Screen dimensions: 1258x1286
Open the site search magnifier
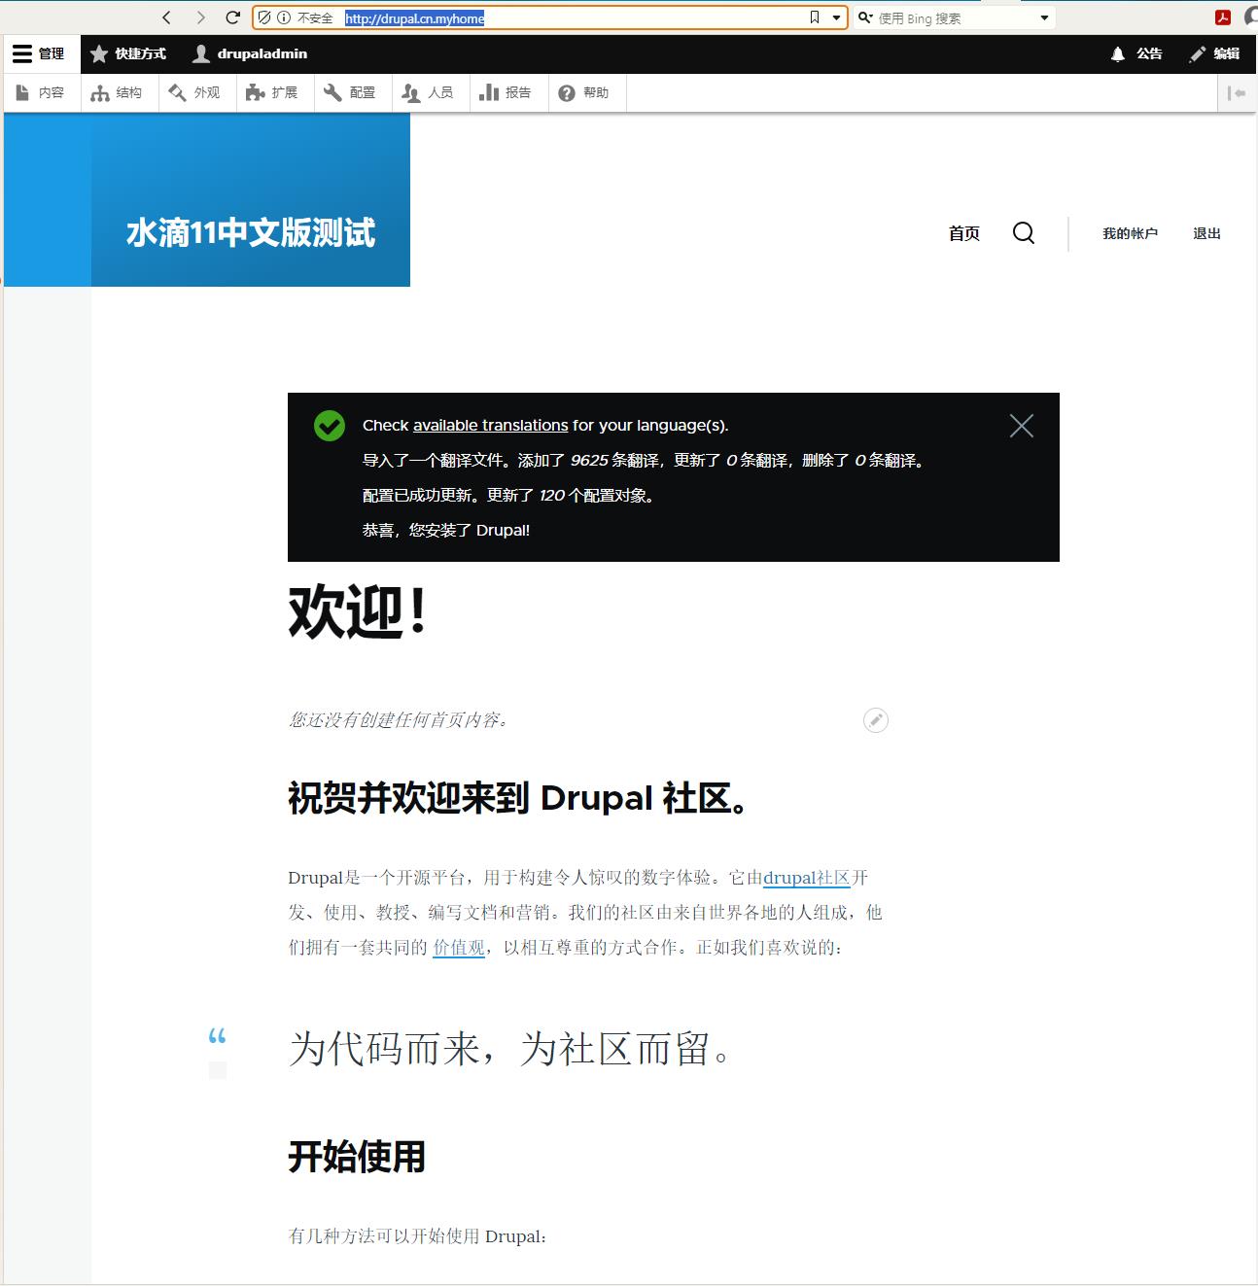[1024, 233]
